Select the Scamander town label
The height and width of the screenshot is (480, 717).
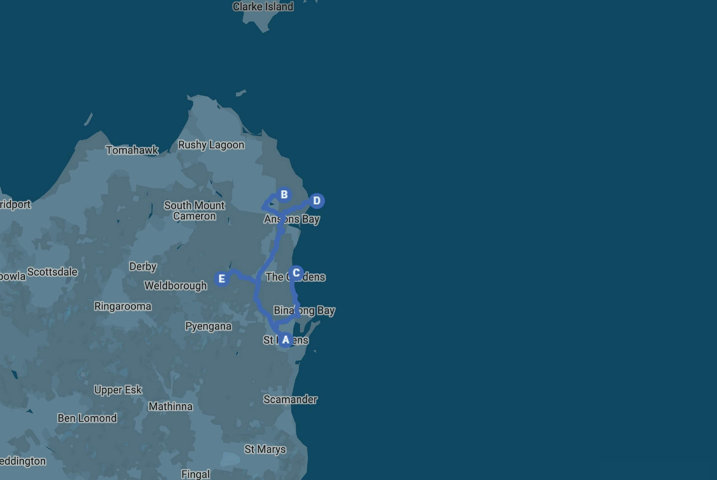coord(290,399)
